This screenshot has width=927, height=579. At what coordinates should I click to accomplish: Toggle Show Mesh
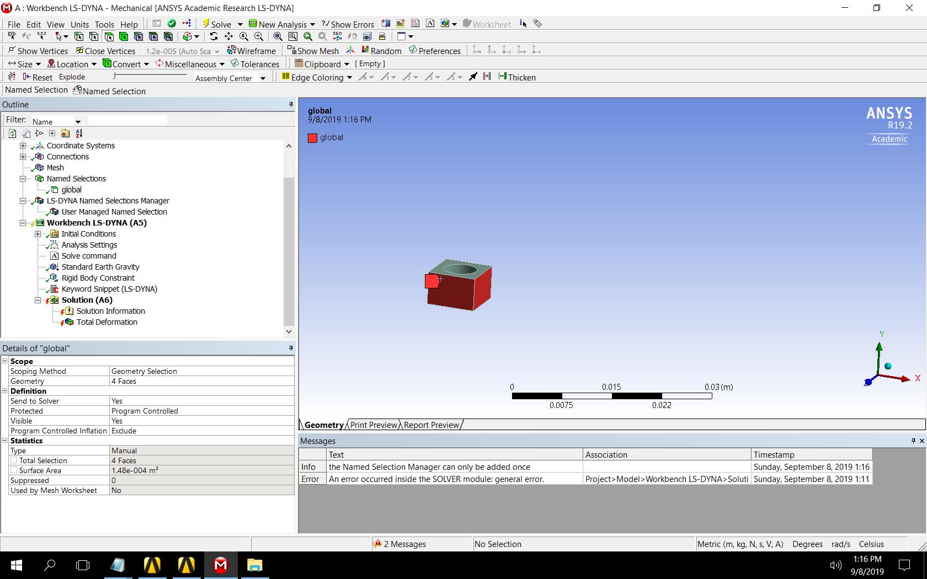point(313,51)
